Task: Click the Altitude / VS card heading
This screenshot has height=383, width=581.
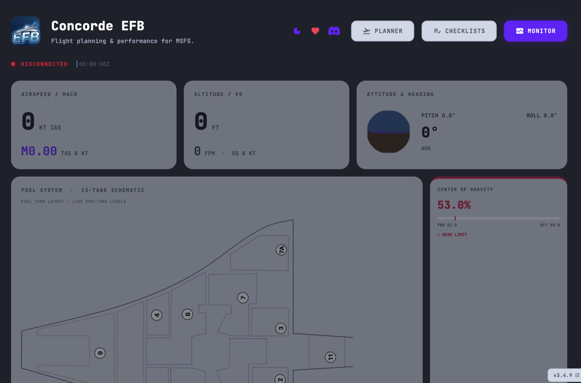Action: (x=218, y=94)
